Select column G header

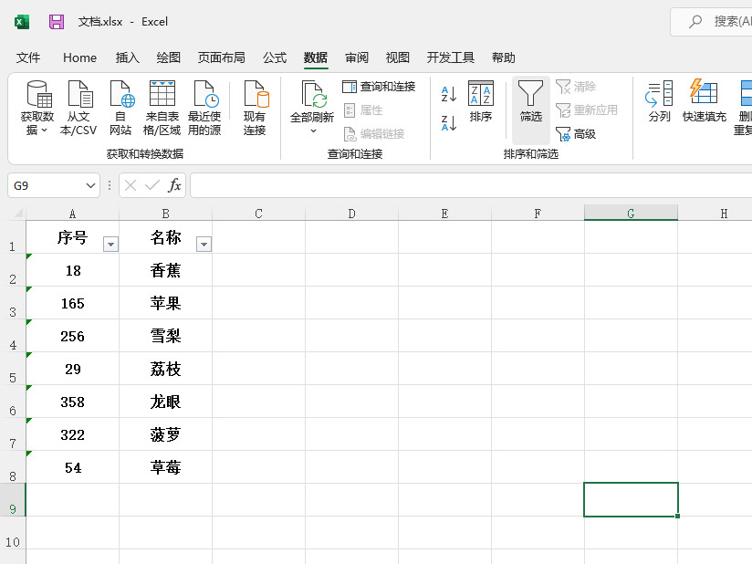[x=631, y=214]
